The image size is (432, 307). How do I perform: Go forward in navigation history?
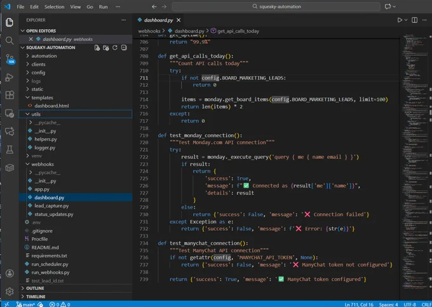click(x=164, y=6)
